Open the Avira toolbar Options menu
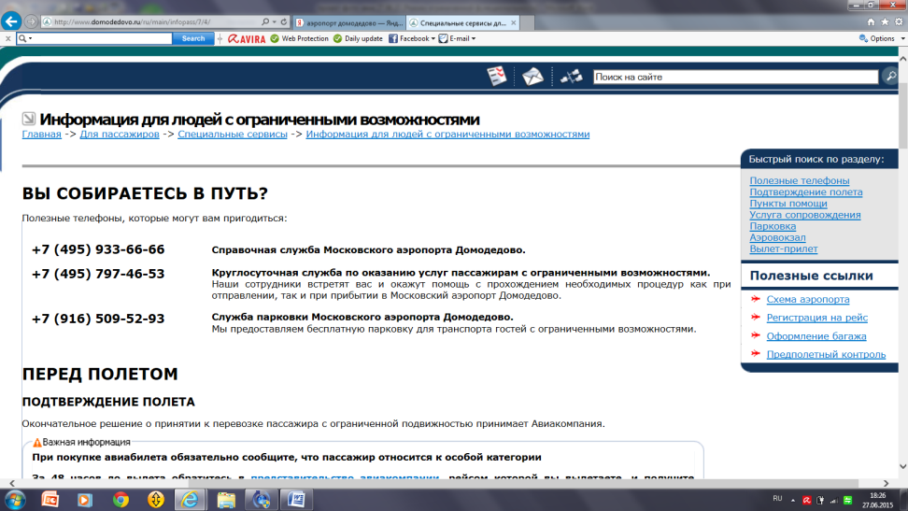908x511 pixels. [877, 38]
